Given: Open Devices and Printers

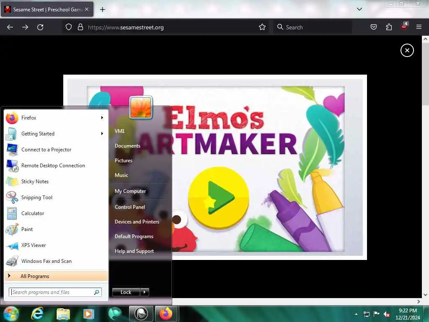Looking at the screenshot, I should pyautogui.click(x=137, y=221).
